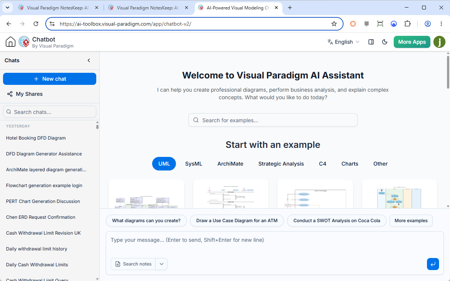Open PERT Chart Generation Discussion chat
The width and height of the screenshot is (450, 281).
point(43,201)
